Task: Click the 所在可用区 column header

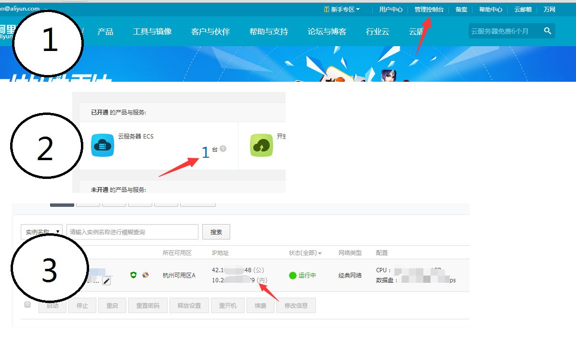Action: pos(177,253)
